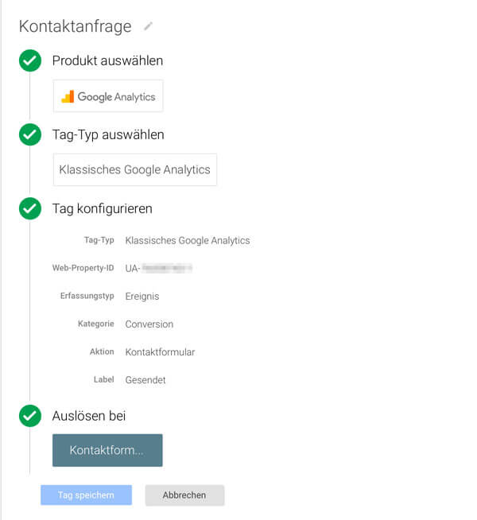Click the Conversion Kategorie value

[x=149, y=324]
